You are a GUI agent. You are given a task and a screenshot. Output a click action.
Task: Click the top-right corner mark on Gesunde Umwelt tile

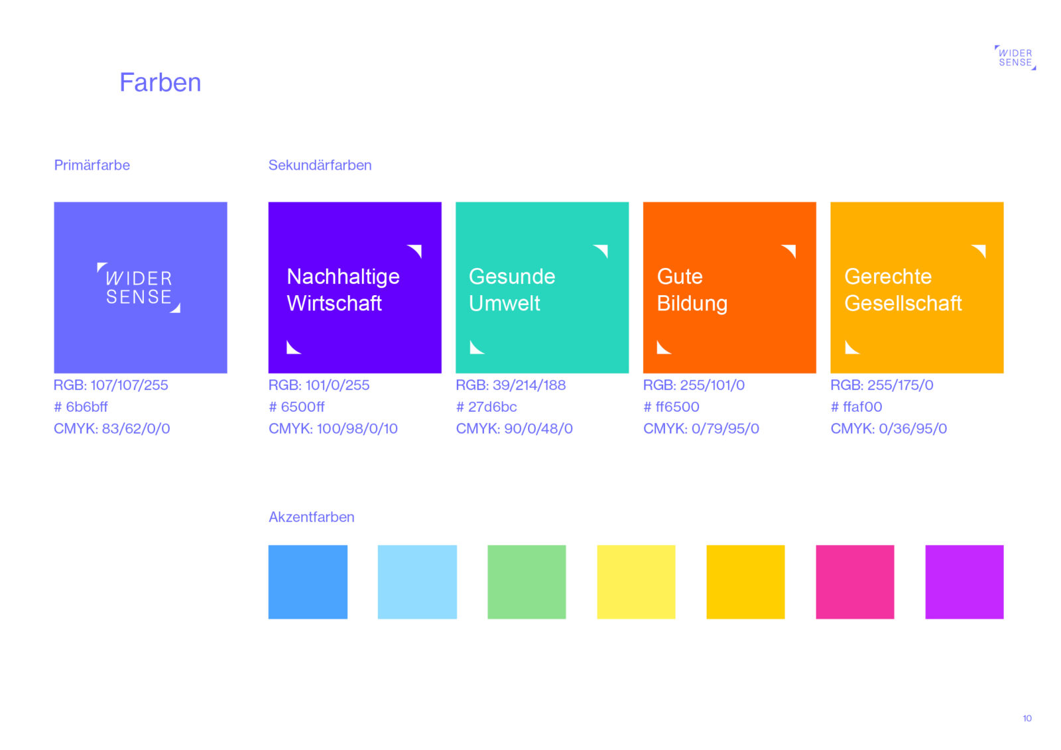coord(601,251)
